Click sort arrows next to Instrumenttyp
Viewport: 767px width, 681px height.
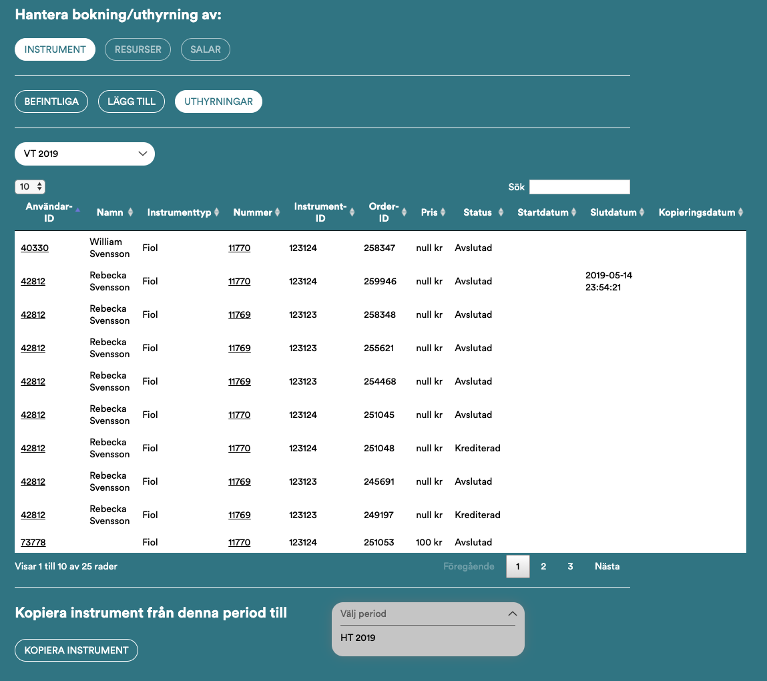[217, 212]
